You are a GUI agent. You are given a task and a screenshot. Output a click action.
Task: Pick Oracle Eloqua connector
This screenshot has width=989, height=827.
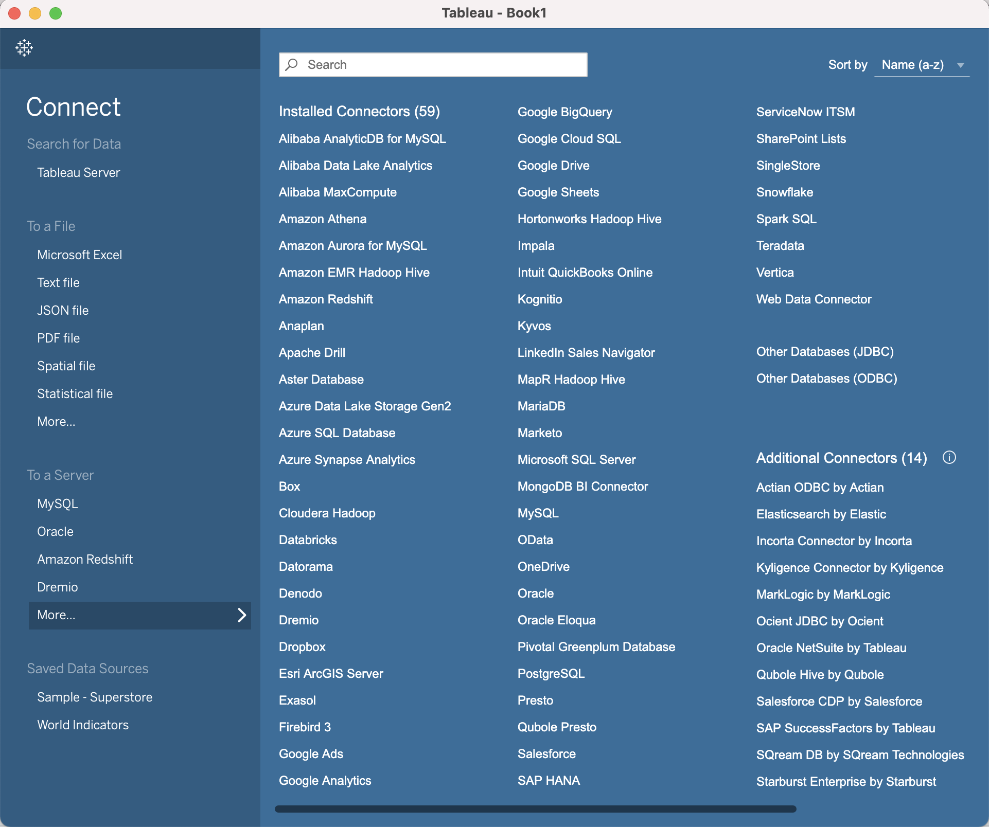click(x=557, y=620)
